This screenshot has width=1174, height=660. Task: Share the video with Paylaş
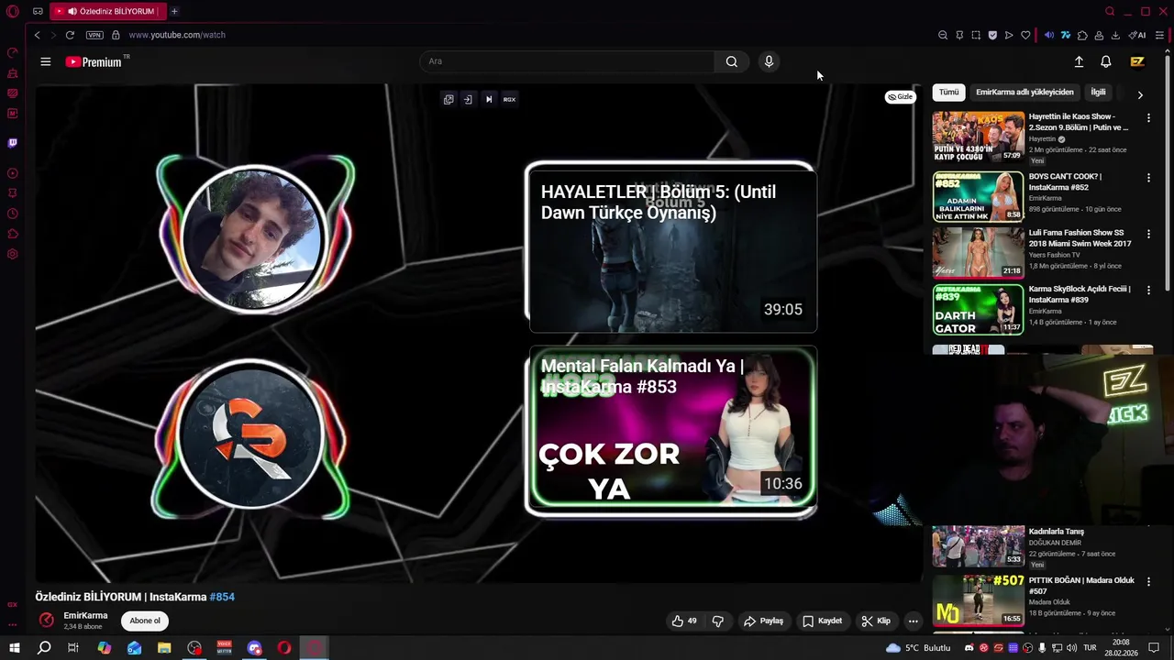click(764, 621)
